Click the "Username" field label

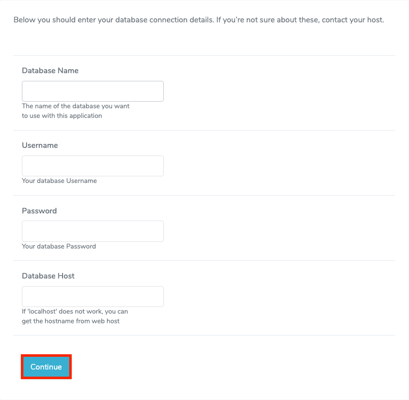[x=40, y=145]
